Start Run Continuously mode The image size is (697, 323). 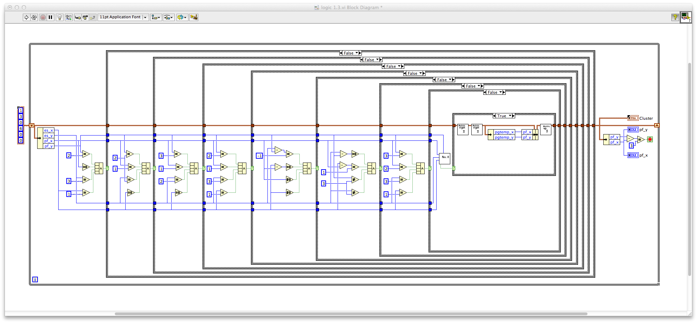(x=34, y=17)
